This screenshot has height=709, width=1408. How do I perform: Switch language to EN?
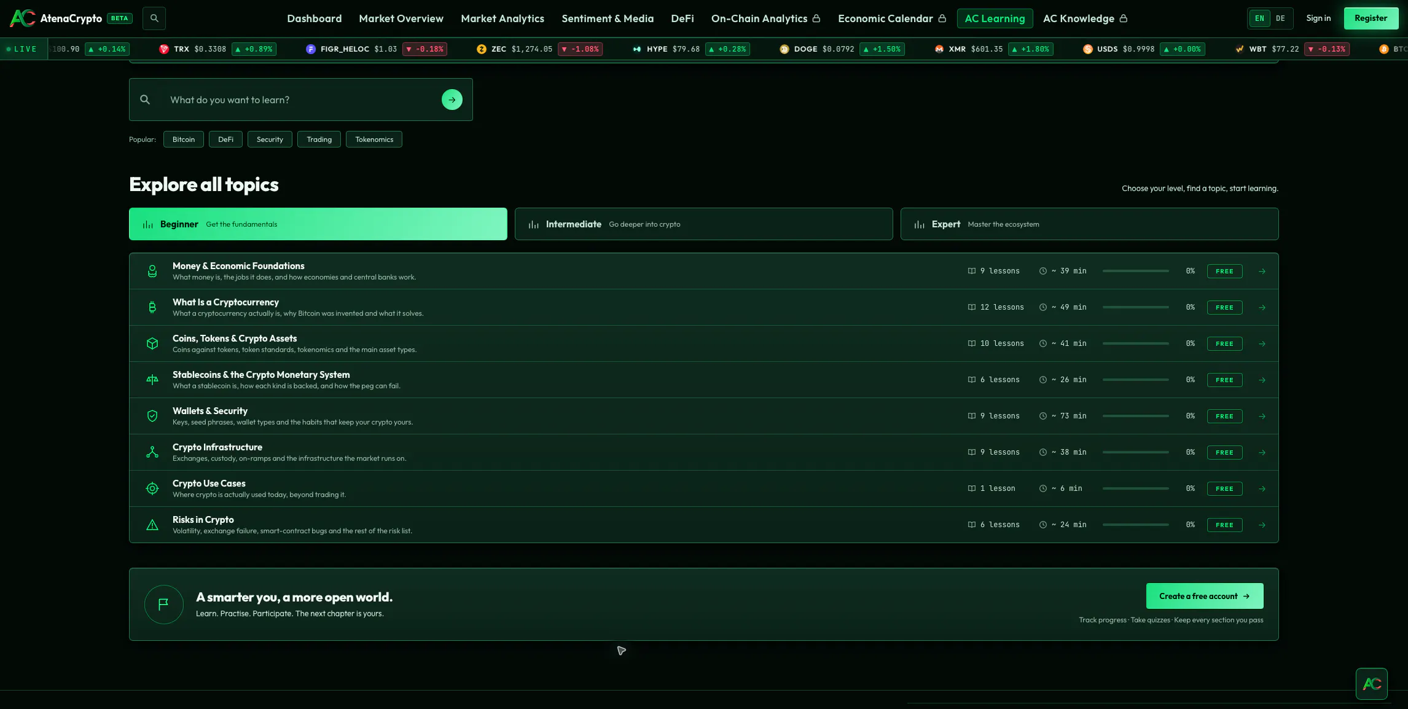pos(1259,18)
